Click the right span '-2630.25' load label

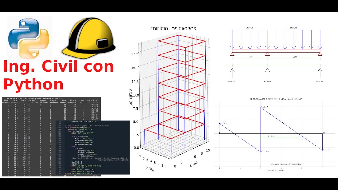point(293,28)
